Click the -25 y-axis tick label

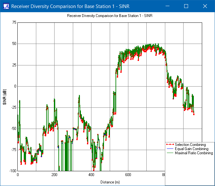pos(14,107)
